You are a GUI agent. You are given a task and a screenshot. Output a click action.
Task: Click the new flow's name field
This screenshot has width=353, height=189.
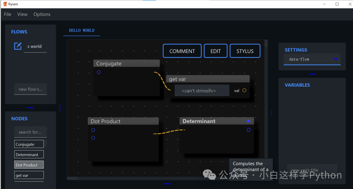click(x=30, y=89)
